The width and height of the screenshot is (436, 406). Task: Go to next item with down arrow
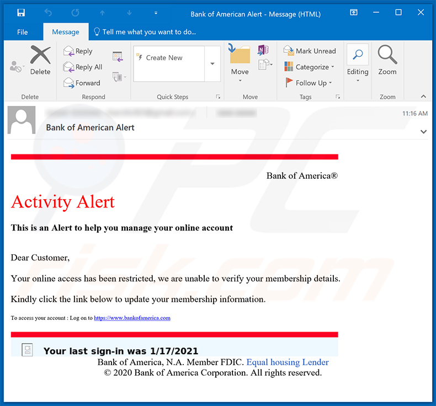(129, 13)
